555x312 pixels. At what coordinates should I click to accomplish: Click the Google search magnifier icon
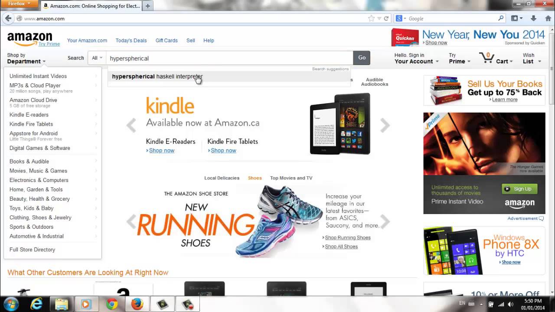501,18
